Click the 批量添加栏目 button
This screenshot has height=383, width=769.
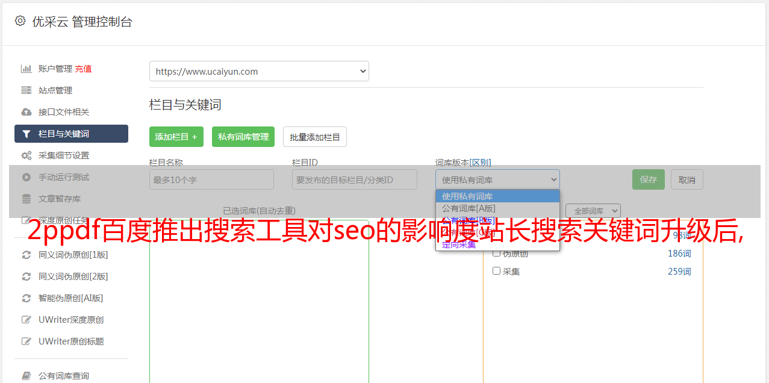pos(315,137)
